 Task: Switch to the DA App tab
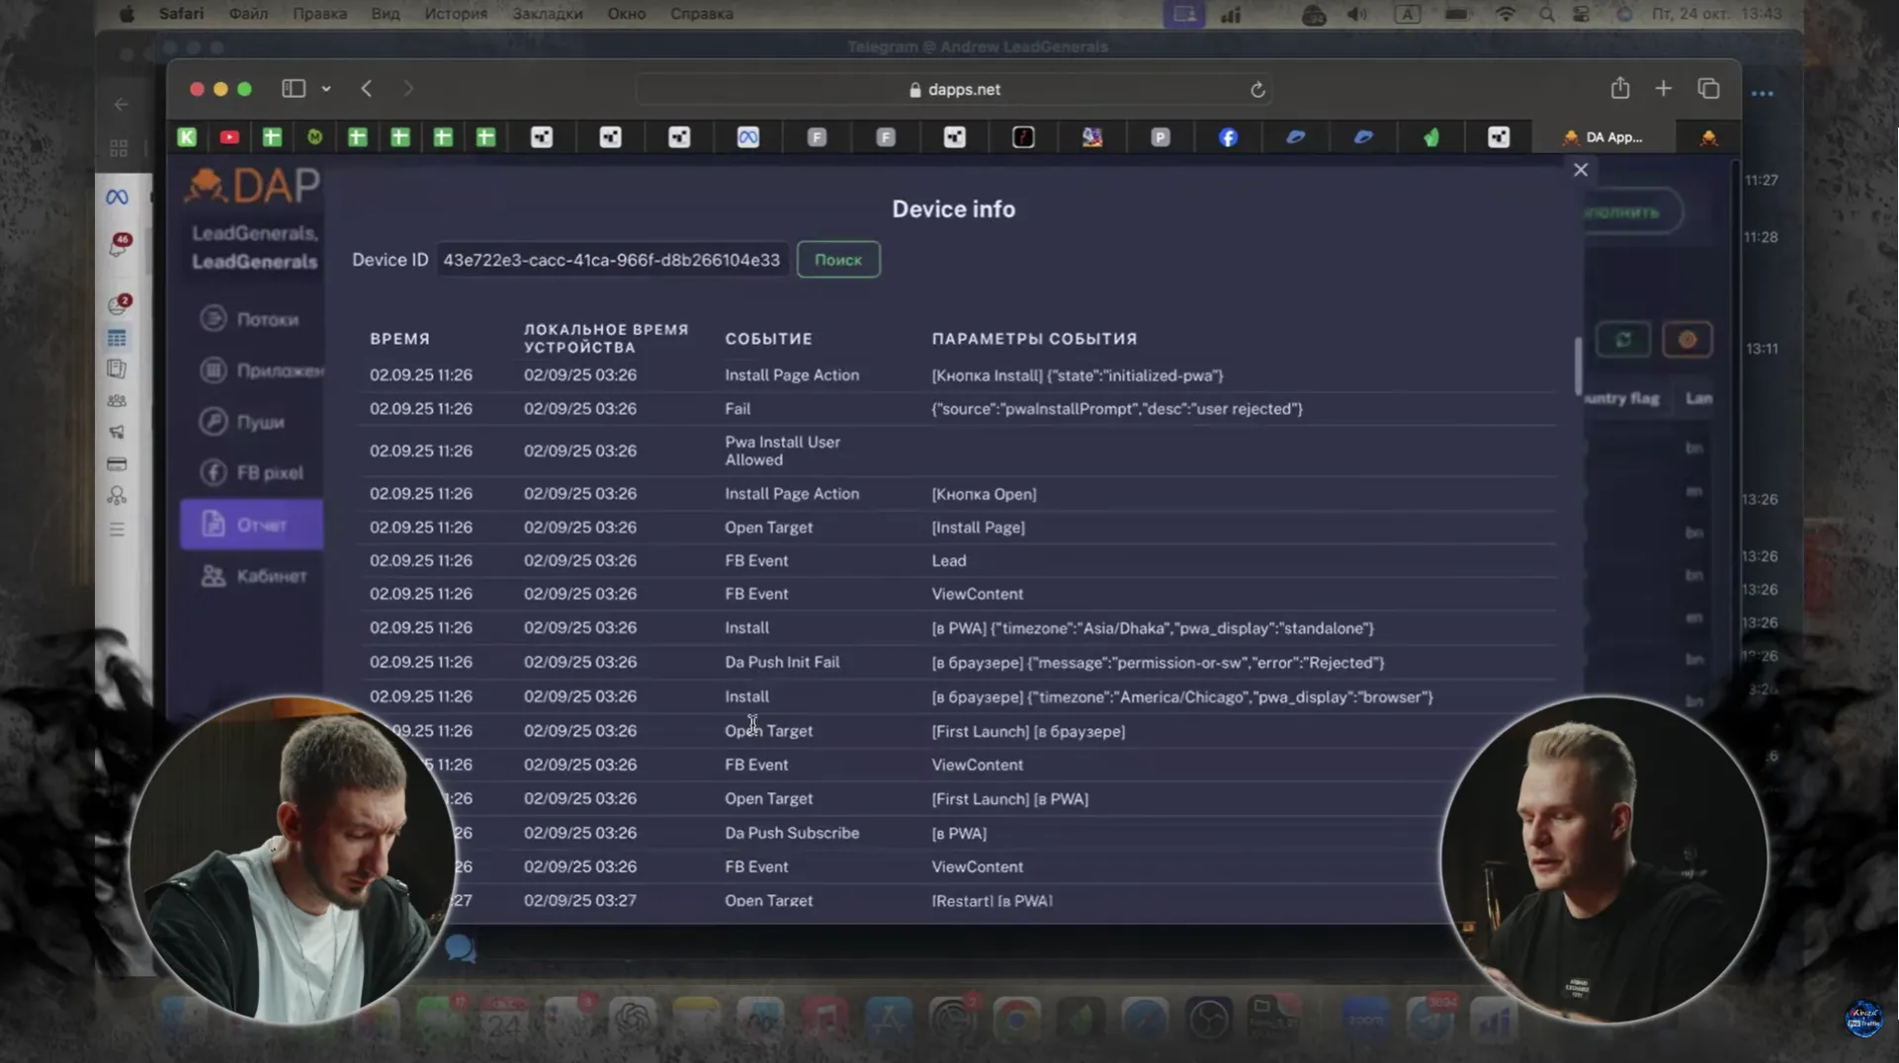(x=1601, y=137)
